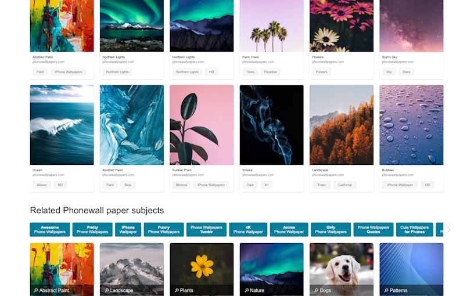Open the Bubbles wallpaper thumbnail
Viewport: 474px width, 296px height.
click(411, 125)
